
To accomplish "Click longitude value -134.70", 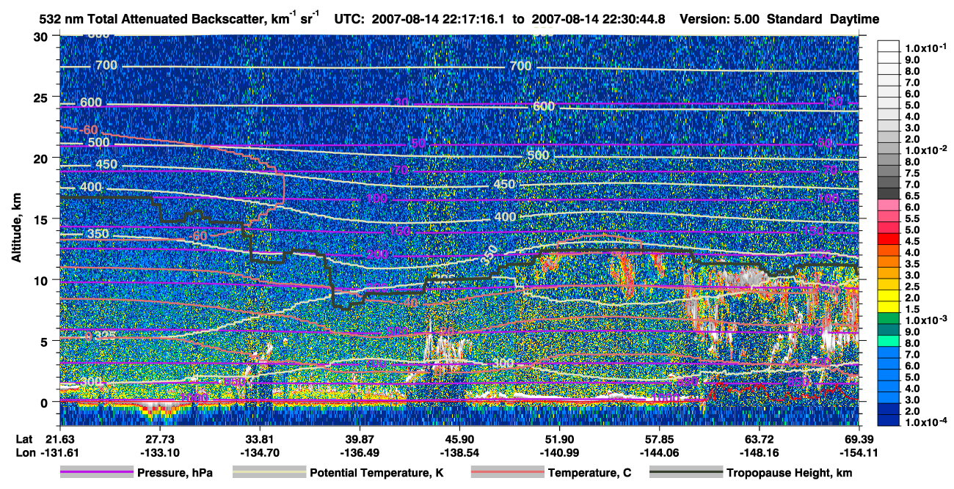I will [259, 452].
